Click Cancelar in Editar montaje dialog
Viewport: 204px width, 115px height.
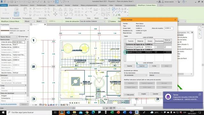[156, 94]
